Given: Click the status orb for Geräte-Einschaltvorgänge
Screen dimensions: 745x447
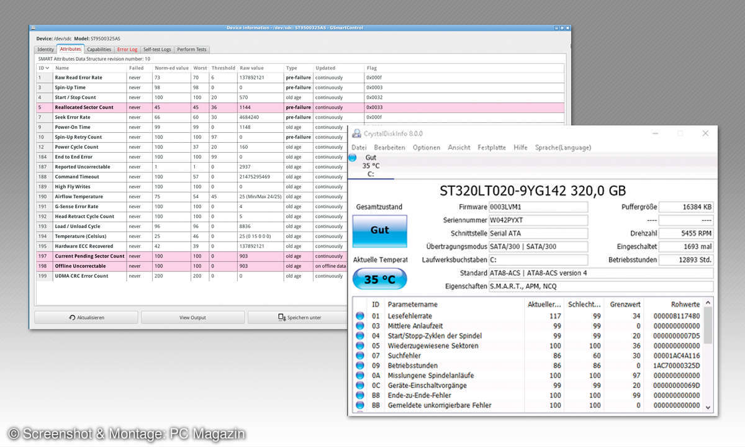Looking at the screenshot, I should (360, 386).
